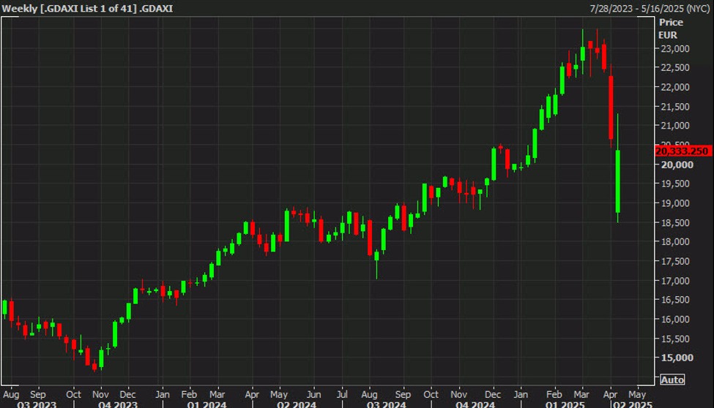This screenshot has width=714, height=408.
Task: Click the Q2 2025 quarter label
Action: 628,403
